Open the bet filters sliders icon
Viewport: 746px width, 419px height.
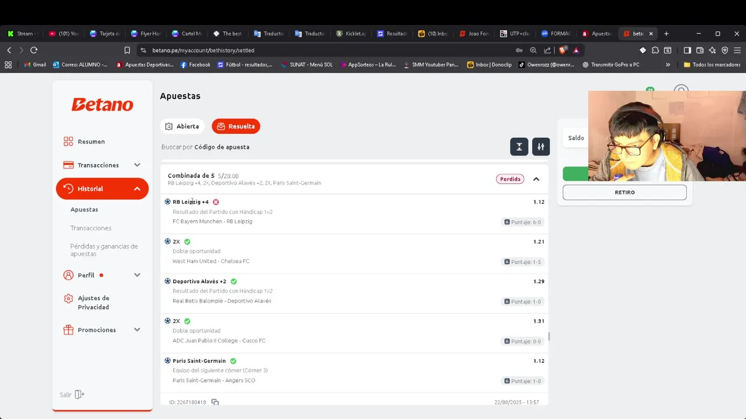(540, 147)
